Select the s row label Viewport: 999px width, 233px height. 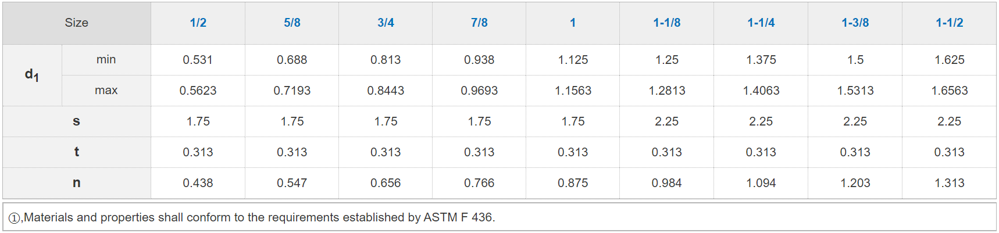[x=76, y=121]
